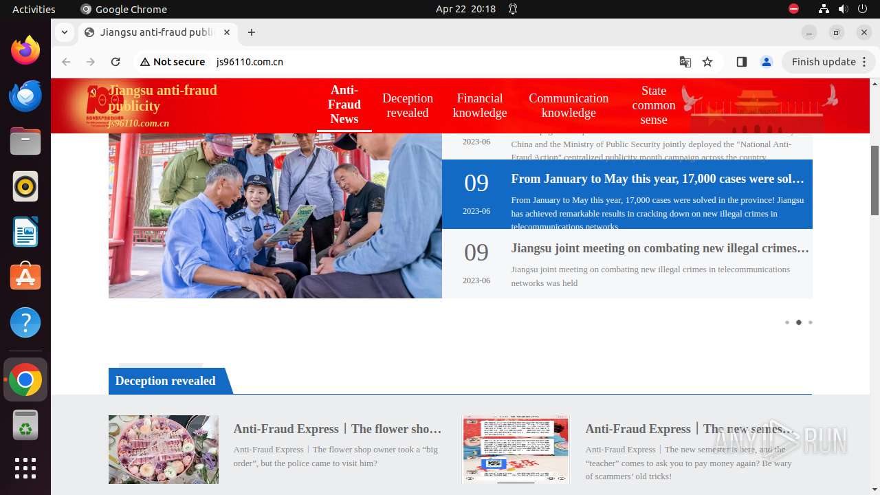Viewport: 880px width, 495px height.
Task: Open the Translate this page icon
Action: coord(685,62)
